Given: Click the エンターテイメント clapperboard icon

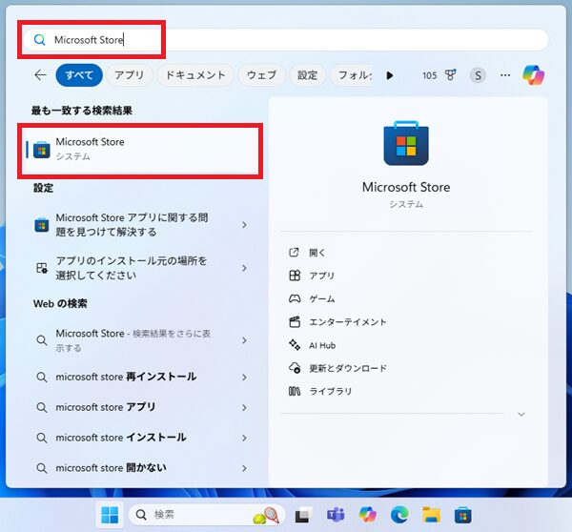Looking at the screenshot, I should tap(295, 322).
